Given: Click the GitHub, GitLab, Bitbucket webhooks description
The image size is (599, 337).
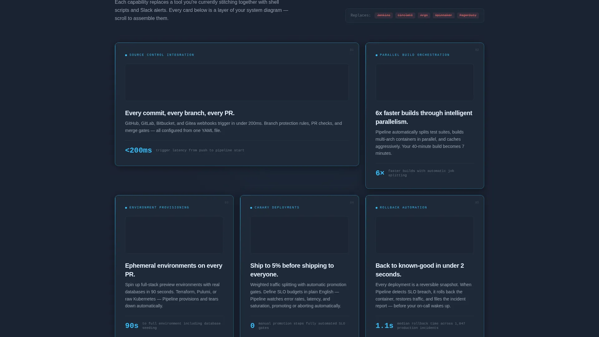Looking at the screenshot, I should point(233,127).
